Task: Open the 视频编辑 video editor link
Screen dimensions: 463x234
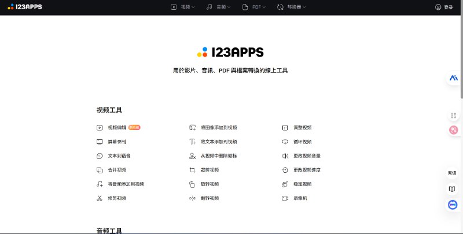Action: pyautogui.click(x=117, y=128)
